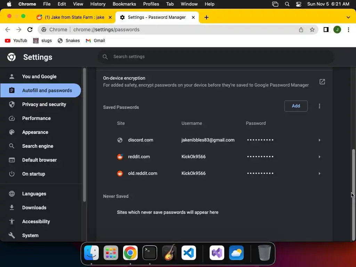This screenshot has width=356, height=267.
Task: Switch to Jake from State Farm tab
Action: click(74, 17)
